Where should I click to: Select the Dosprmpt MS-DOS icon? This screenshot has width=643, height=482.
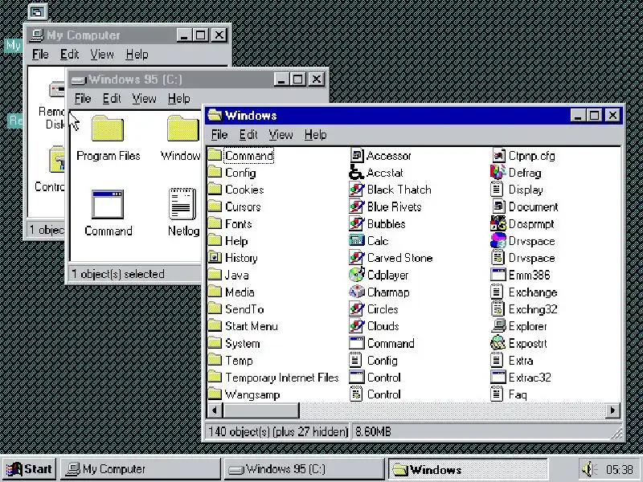coord(498,224)
